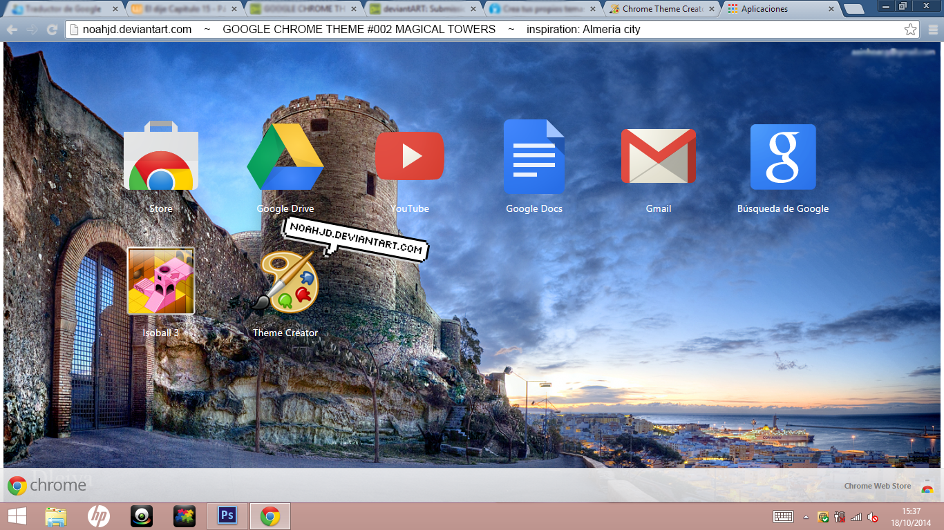The width and height of the screenshot is (944, 530).
Task: Open File Explorer from the taskbar
Action: (x=56, y=516)
